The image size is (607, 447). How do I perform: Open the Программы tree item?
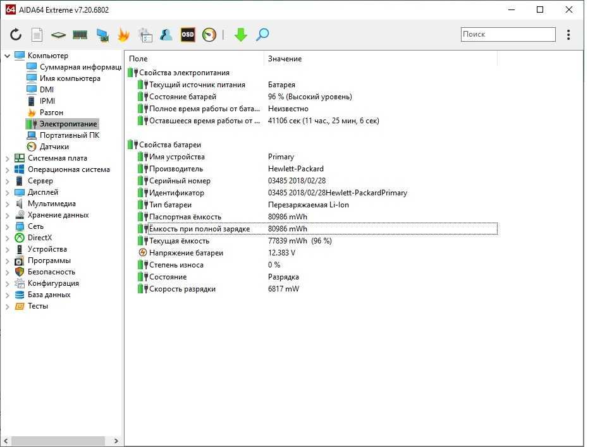coord(49,260)
